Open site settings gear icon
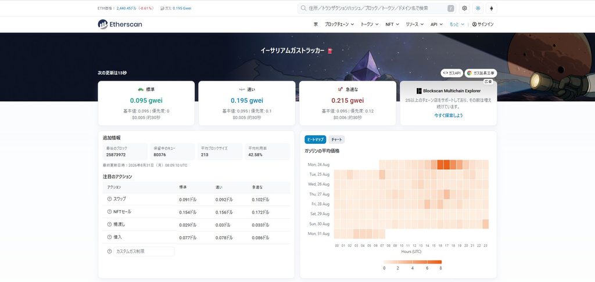The width and height of the screenshot is (595, 282). coord(464,8)
